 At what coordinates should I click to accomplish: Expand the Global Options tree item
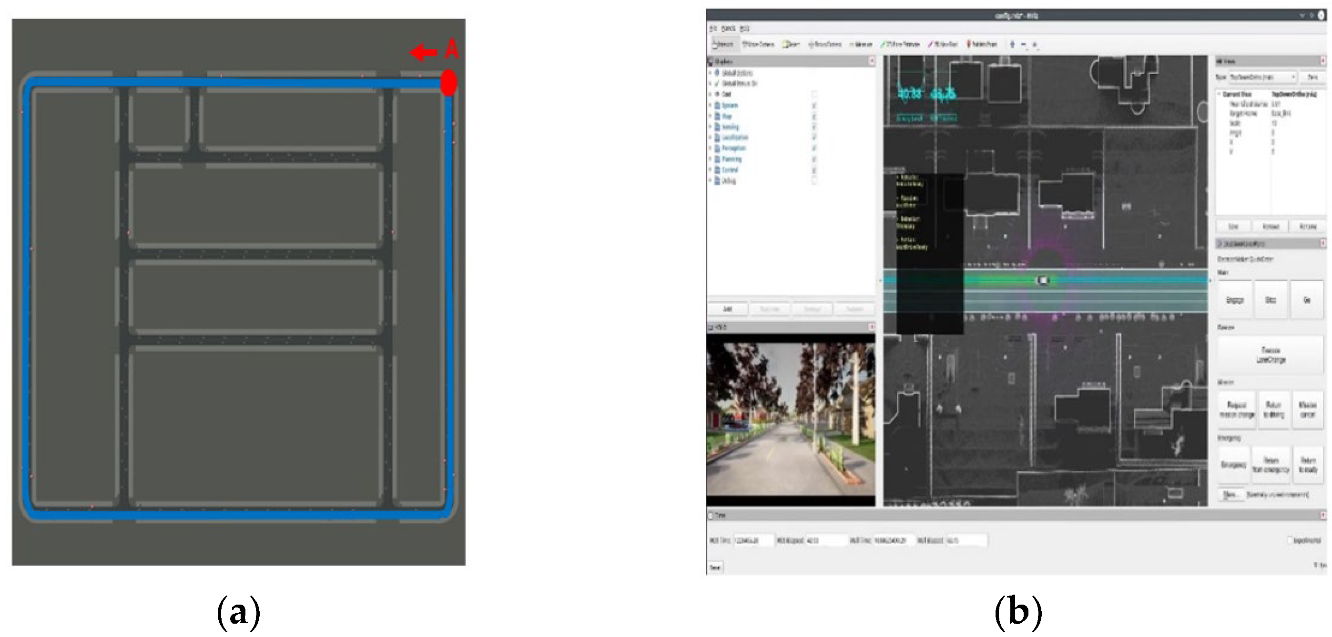point(711,73)
